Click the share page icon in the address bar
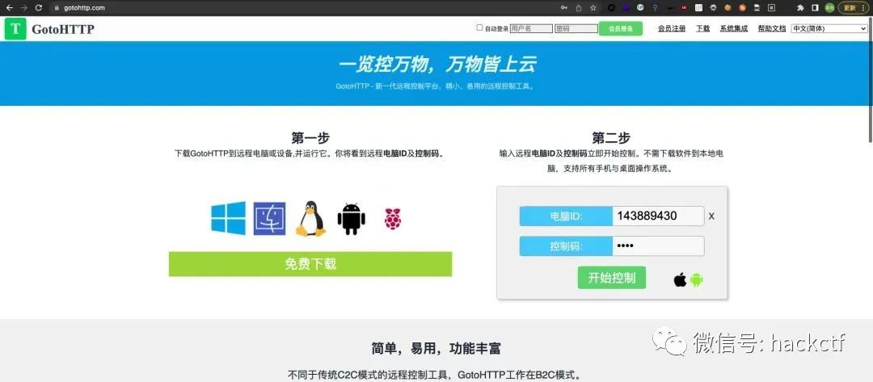The width and height of the screenshot is (873, 382). tap(579, 8)
